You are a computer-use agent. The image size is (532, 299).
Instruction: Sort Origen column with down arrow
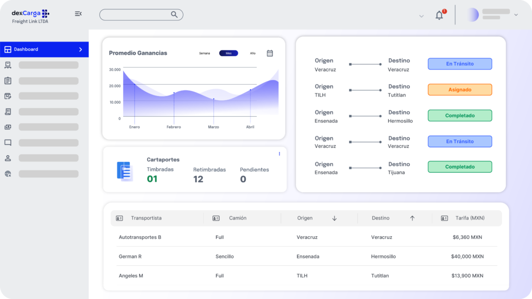pos(334,219)
